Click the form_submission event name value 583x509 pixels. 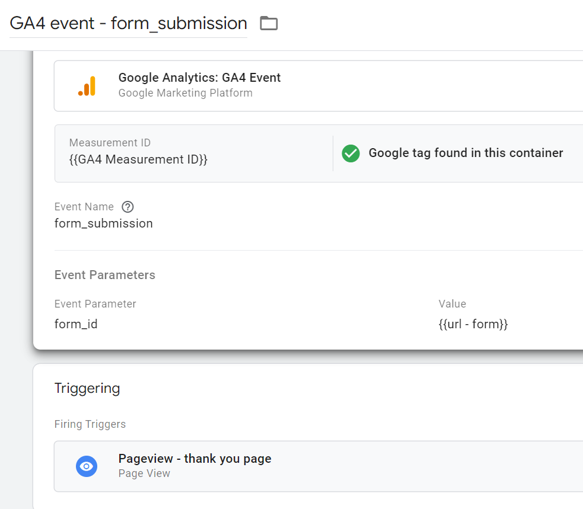click(x=103, y=223)
